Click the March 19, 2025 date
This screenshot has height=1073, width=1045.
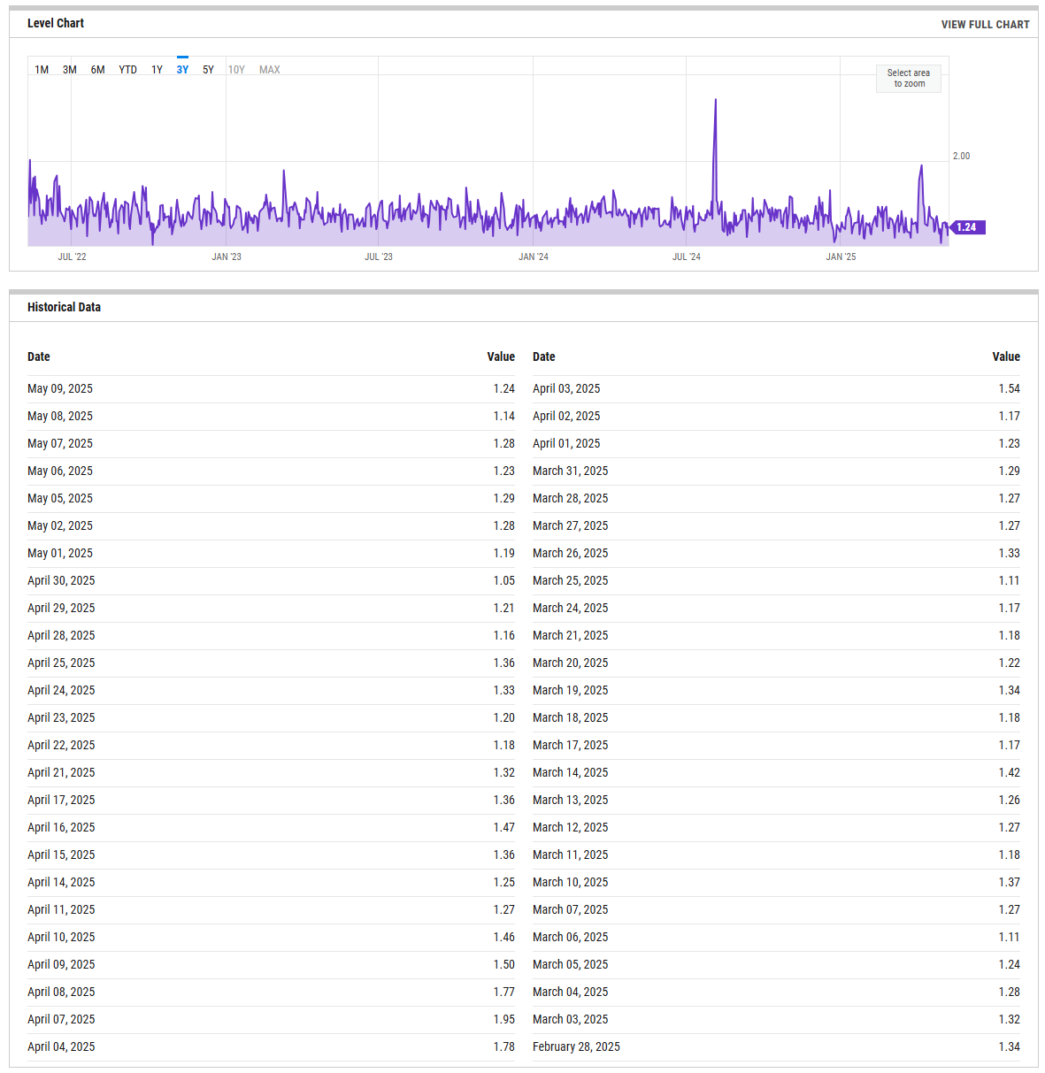point(571,690)
